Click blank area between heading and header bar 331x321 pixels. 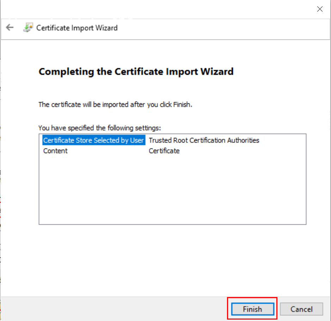click(172, 53)
